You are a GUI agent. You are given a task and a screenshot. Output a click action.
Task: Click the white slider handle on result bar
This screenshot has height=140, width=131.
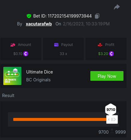coord(112,119)
